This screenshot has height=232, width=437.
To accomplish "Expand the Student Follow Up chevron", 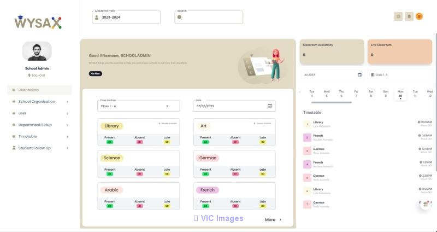I will click(x=67, y=148).
